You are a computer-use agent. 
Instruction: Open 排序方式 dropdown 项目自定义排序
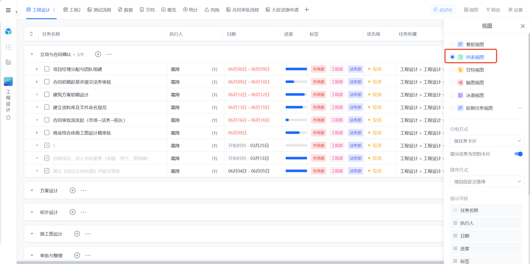487,181
